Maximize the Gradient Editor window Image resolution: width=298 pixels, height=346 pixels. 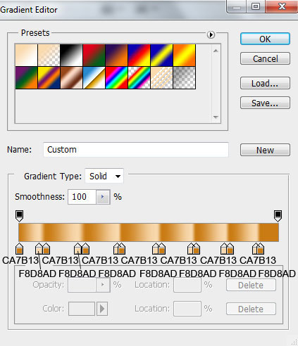(256, 7)
